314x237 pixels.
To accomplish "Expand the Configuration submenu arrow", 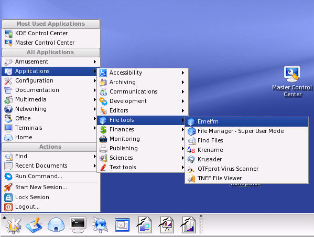I will coord(95,80).
